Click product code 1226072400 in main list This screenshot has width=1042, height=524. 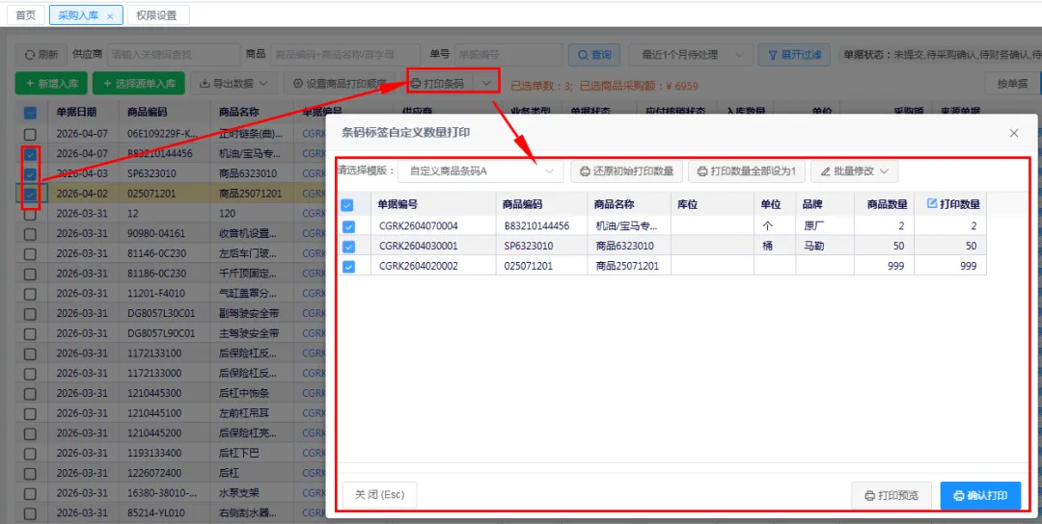(154, 473)
